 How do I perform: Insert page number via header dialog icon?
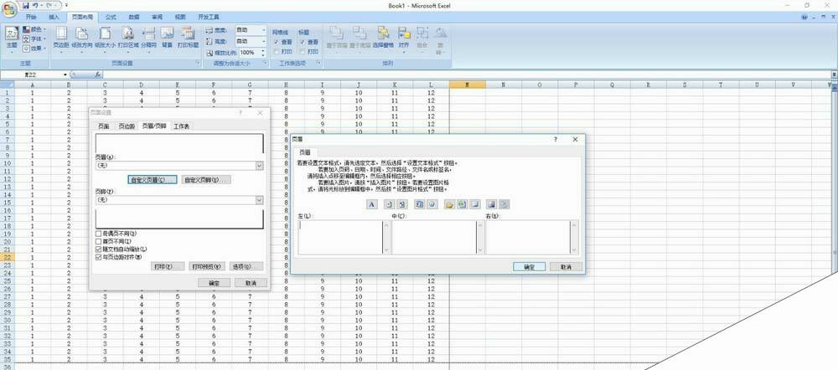coord(389,204)
